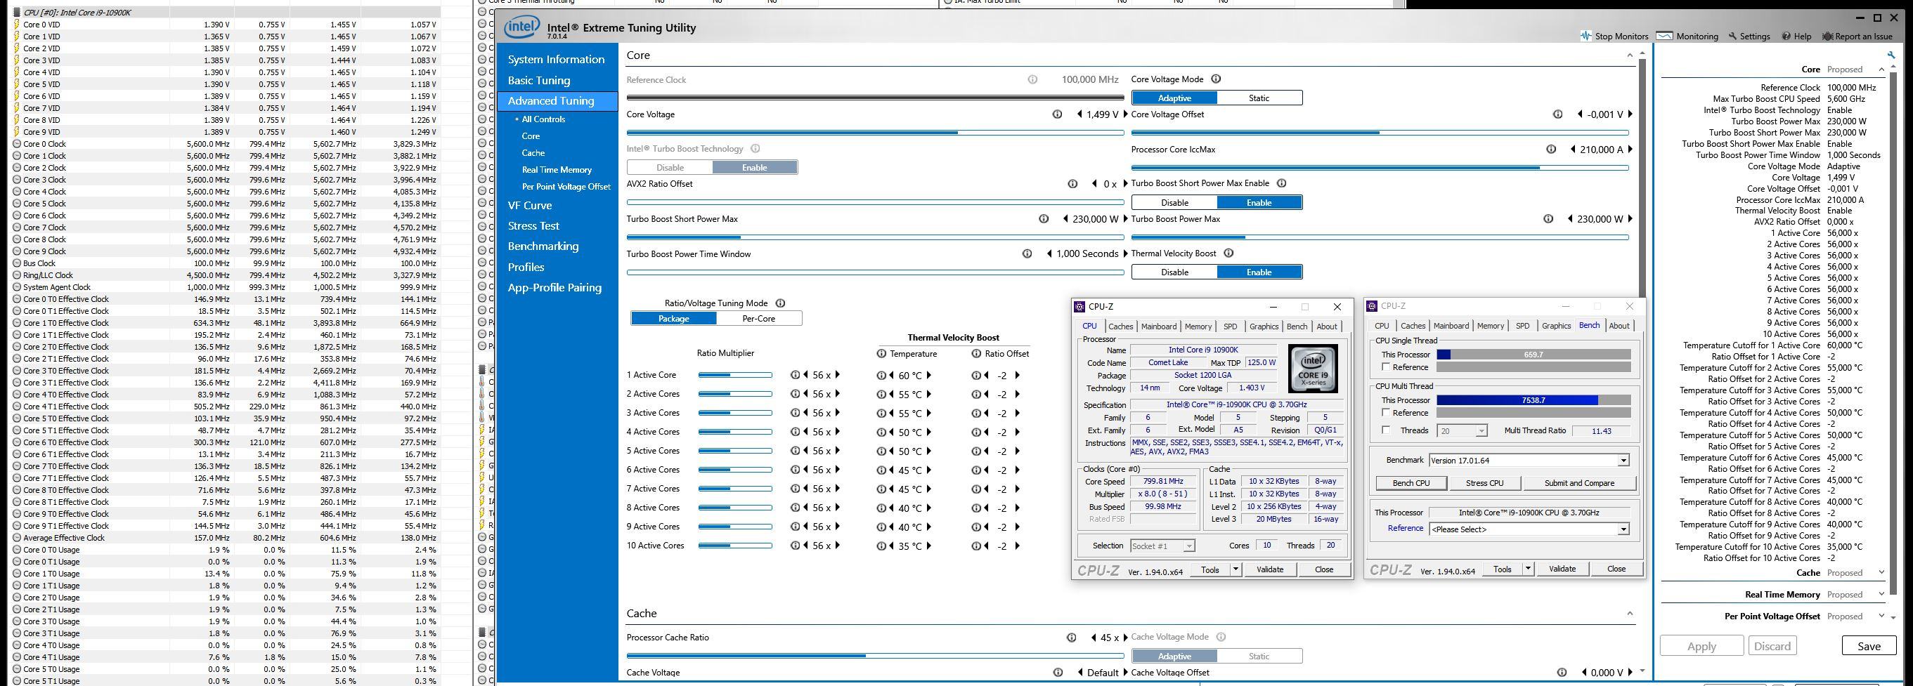Select Package tuning mode
The width and height of the screenshot is (1913, 686).
(x=673, y=318)
